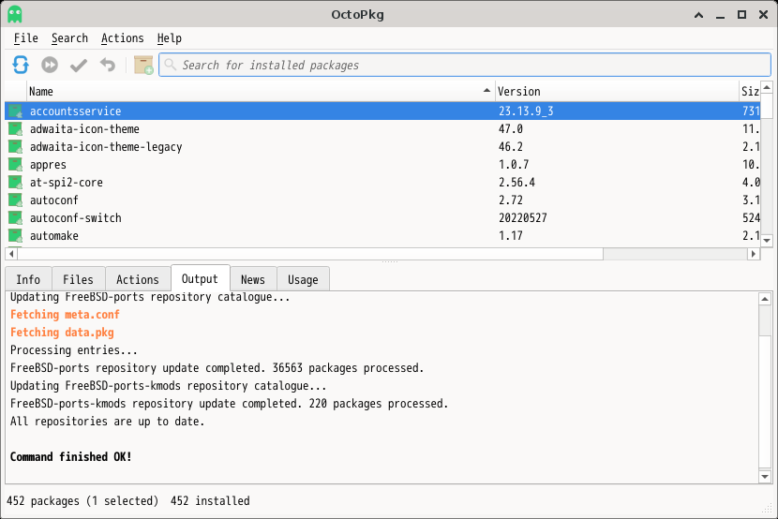Click the search magnifier icon in search box

(171, 66)
